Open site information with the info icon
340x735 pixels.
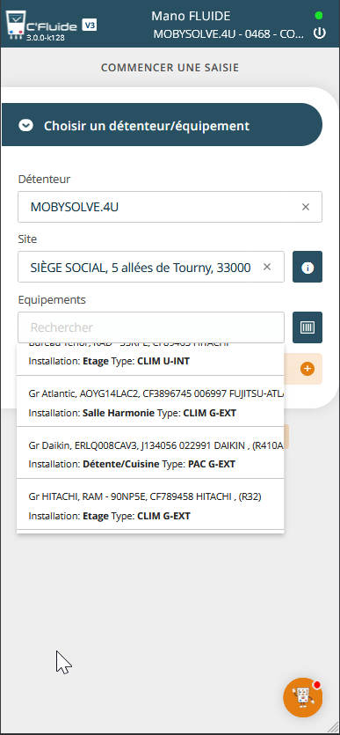pos(307,267)
